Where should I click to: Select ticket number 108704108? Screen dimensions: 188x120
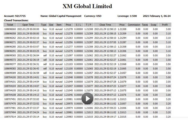point(10,95)
